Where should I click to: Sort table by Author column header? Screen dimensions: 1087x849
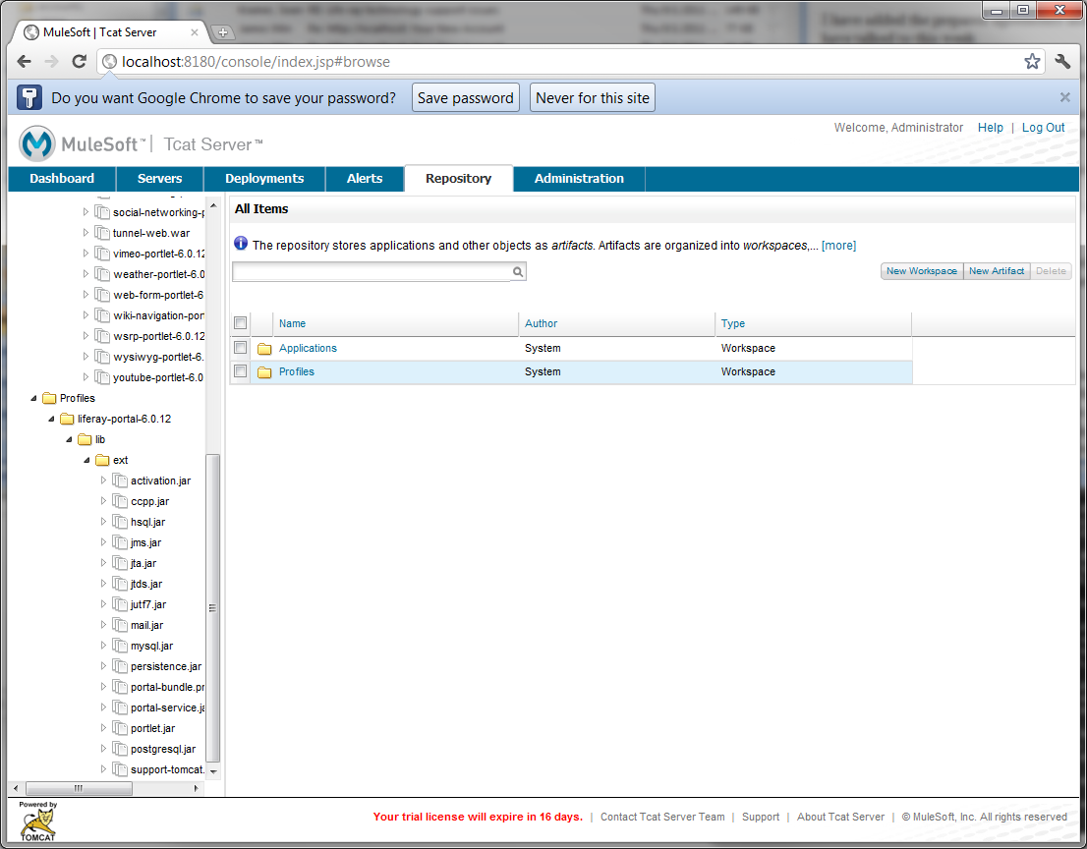[541, 323]
